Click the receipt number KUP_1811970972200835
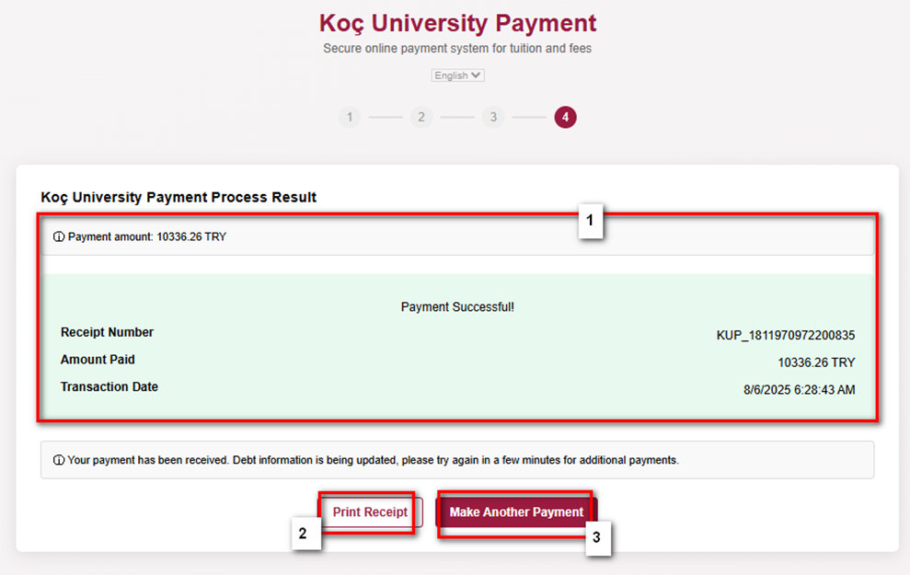 click(785, 336)
